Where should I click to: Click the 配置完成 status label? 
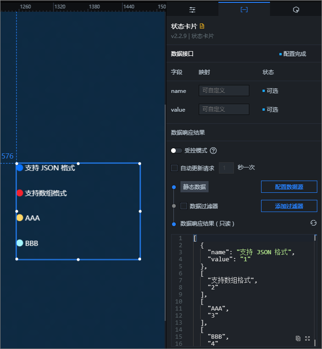pyautogui.click(x=294, y=54)
